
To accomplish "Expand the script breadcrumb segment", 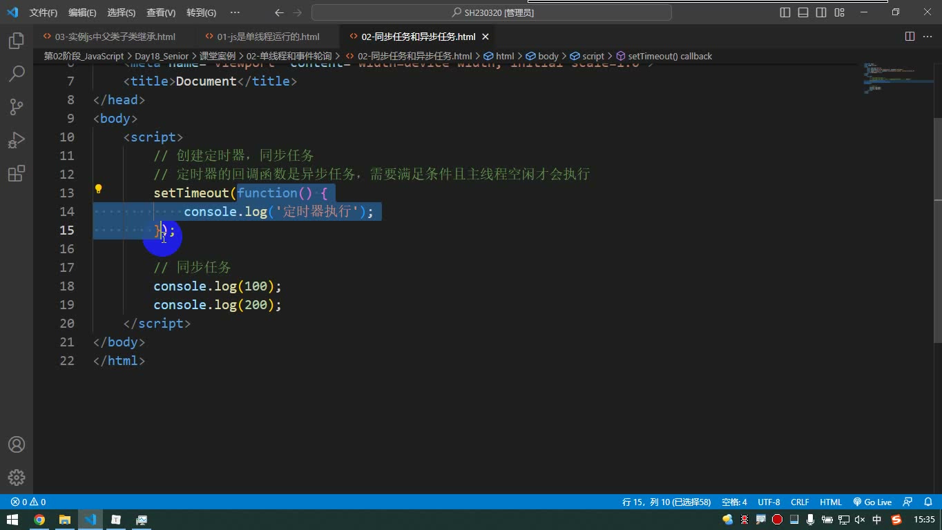I will point(587,57).
